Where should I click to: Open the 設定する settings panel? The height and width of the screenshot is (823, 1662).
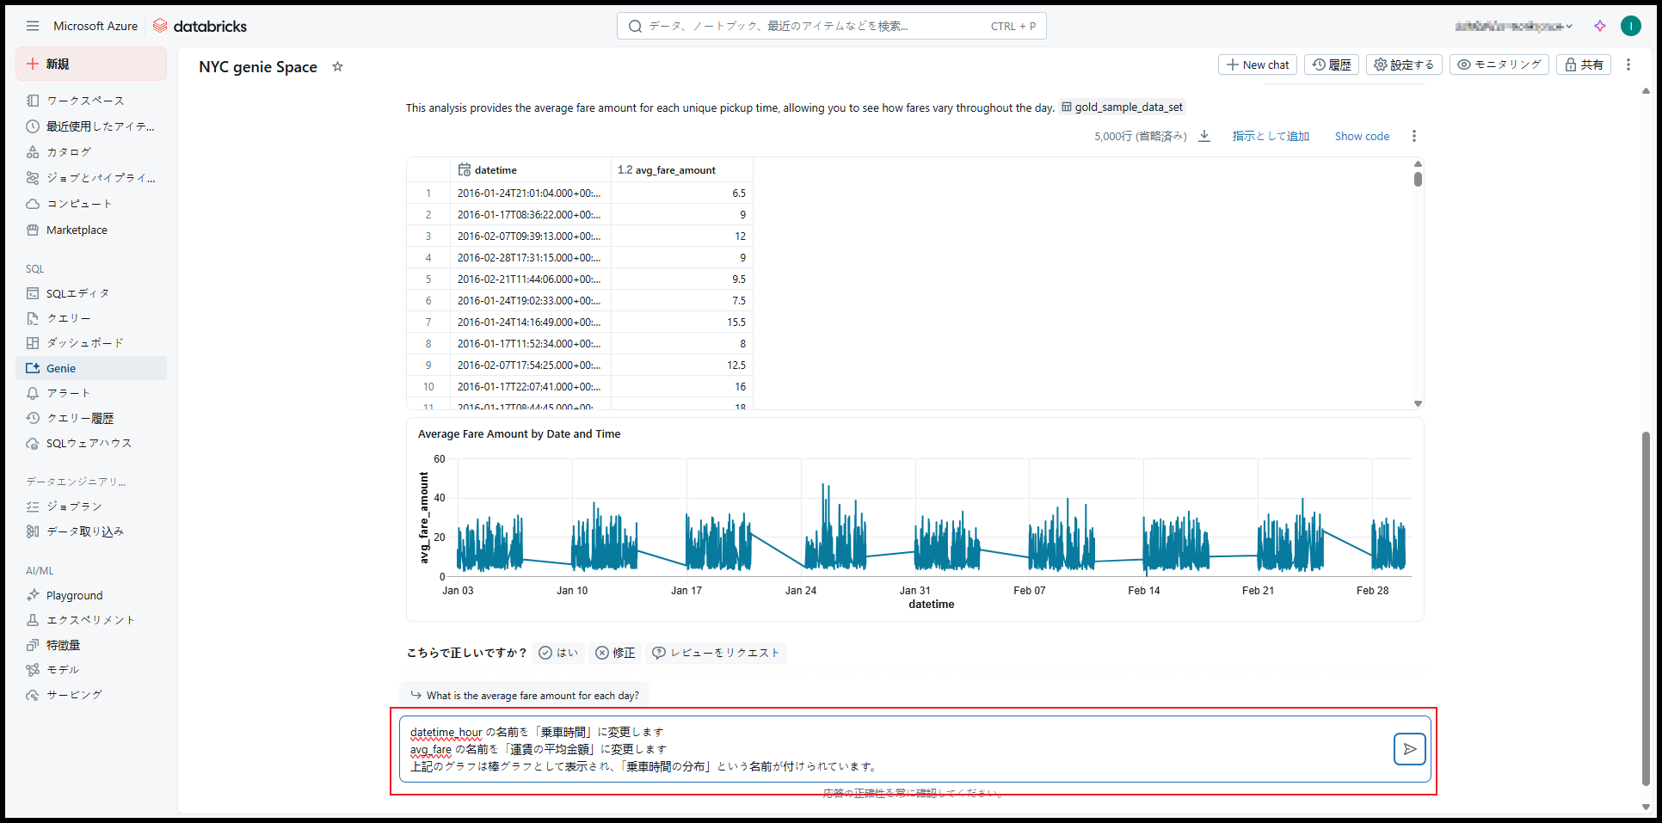pos(1403,64)
